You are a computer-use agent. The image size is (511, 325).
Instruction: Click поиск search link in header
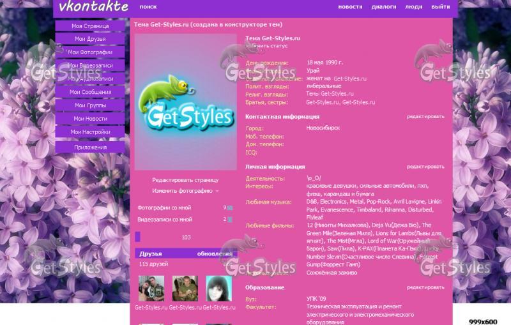148,7
